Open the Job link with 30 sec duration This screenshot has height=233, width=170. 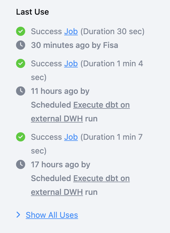[x=71, y=32]
